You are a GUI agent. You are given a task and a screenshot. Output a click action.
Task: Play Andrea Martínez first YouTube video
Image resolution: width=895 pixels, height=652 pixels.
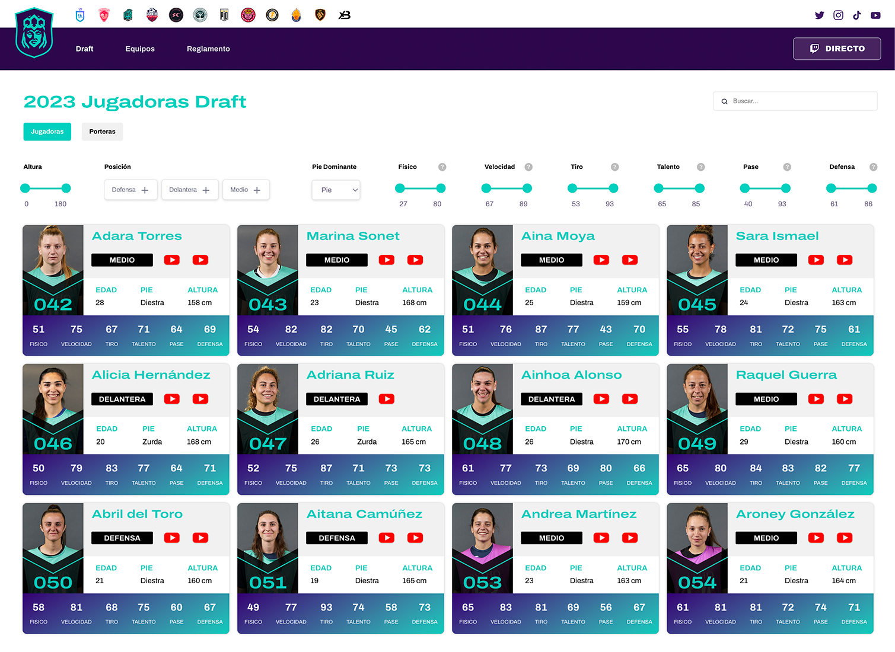click(601, 538)
